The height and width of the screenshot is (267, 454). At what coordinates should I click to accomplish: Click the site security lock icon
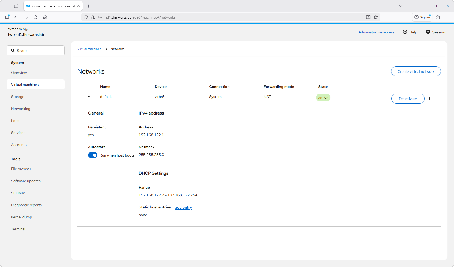[93, 17]
